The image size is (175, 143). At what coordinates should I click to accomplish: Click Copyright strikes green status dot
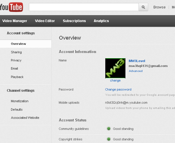pyautogui.click(x=109, y=139)
